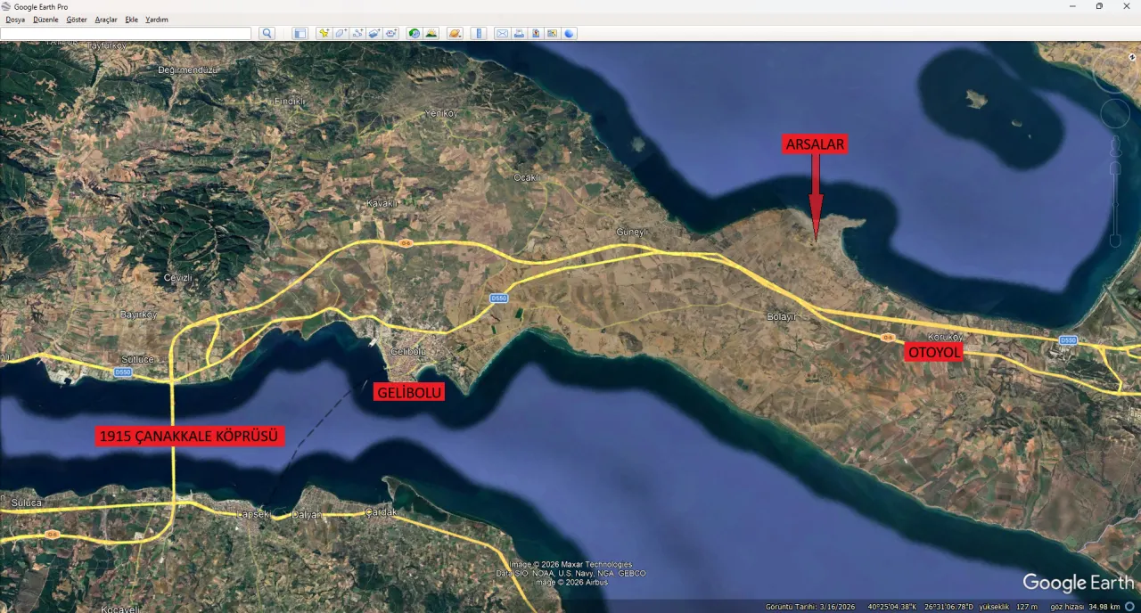Screen dimensions: 1141x613
Task: Choose the Add Image Overlay tool
Action: coord(374,33)
